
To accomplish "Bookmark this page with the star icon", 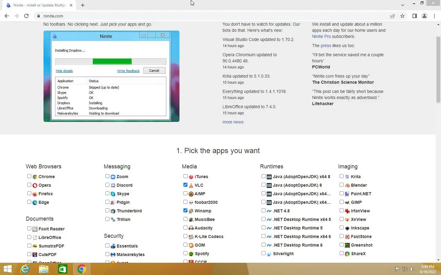I will tap(402, 16).
